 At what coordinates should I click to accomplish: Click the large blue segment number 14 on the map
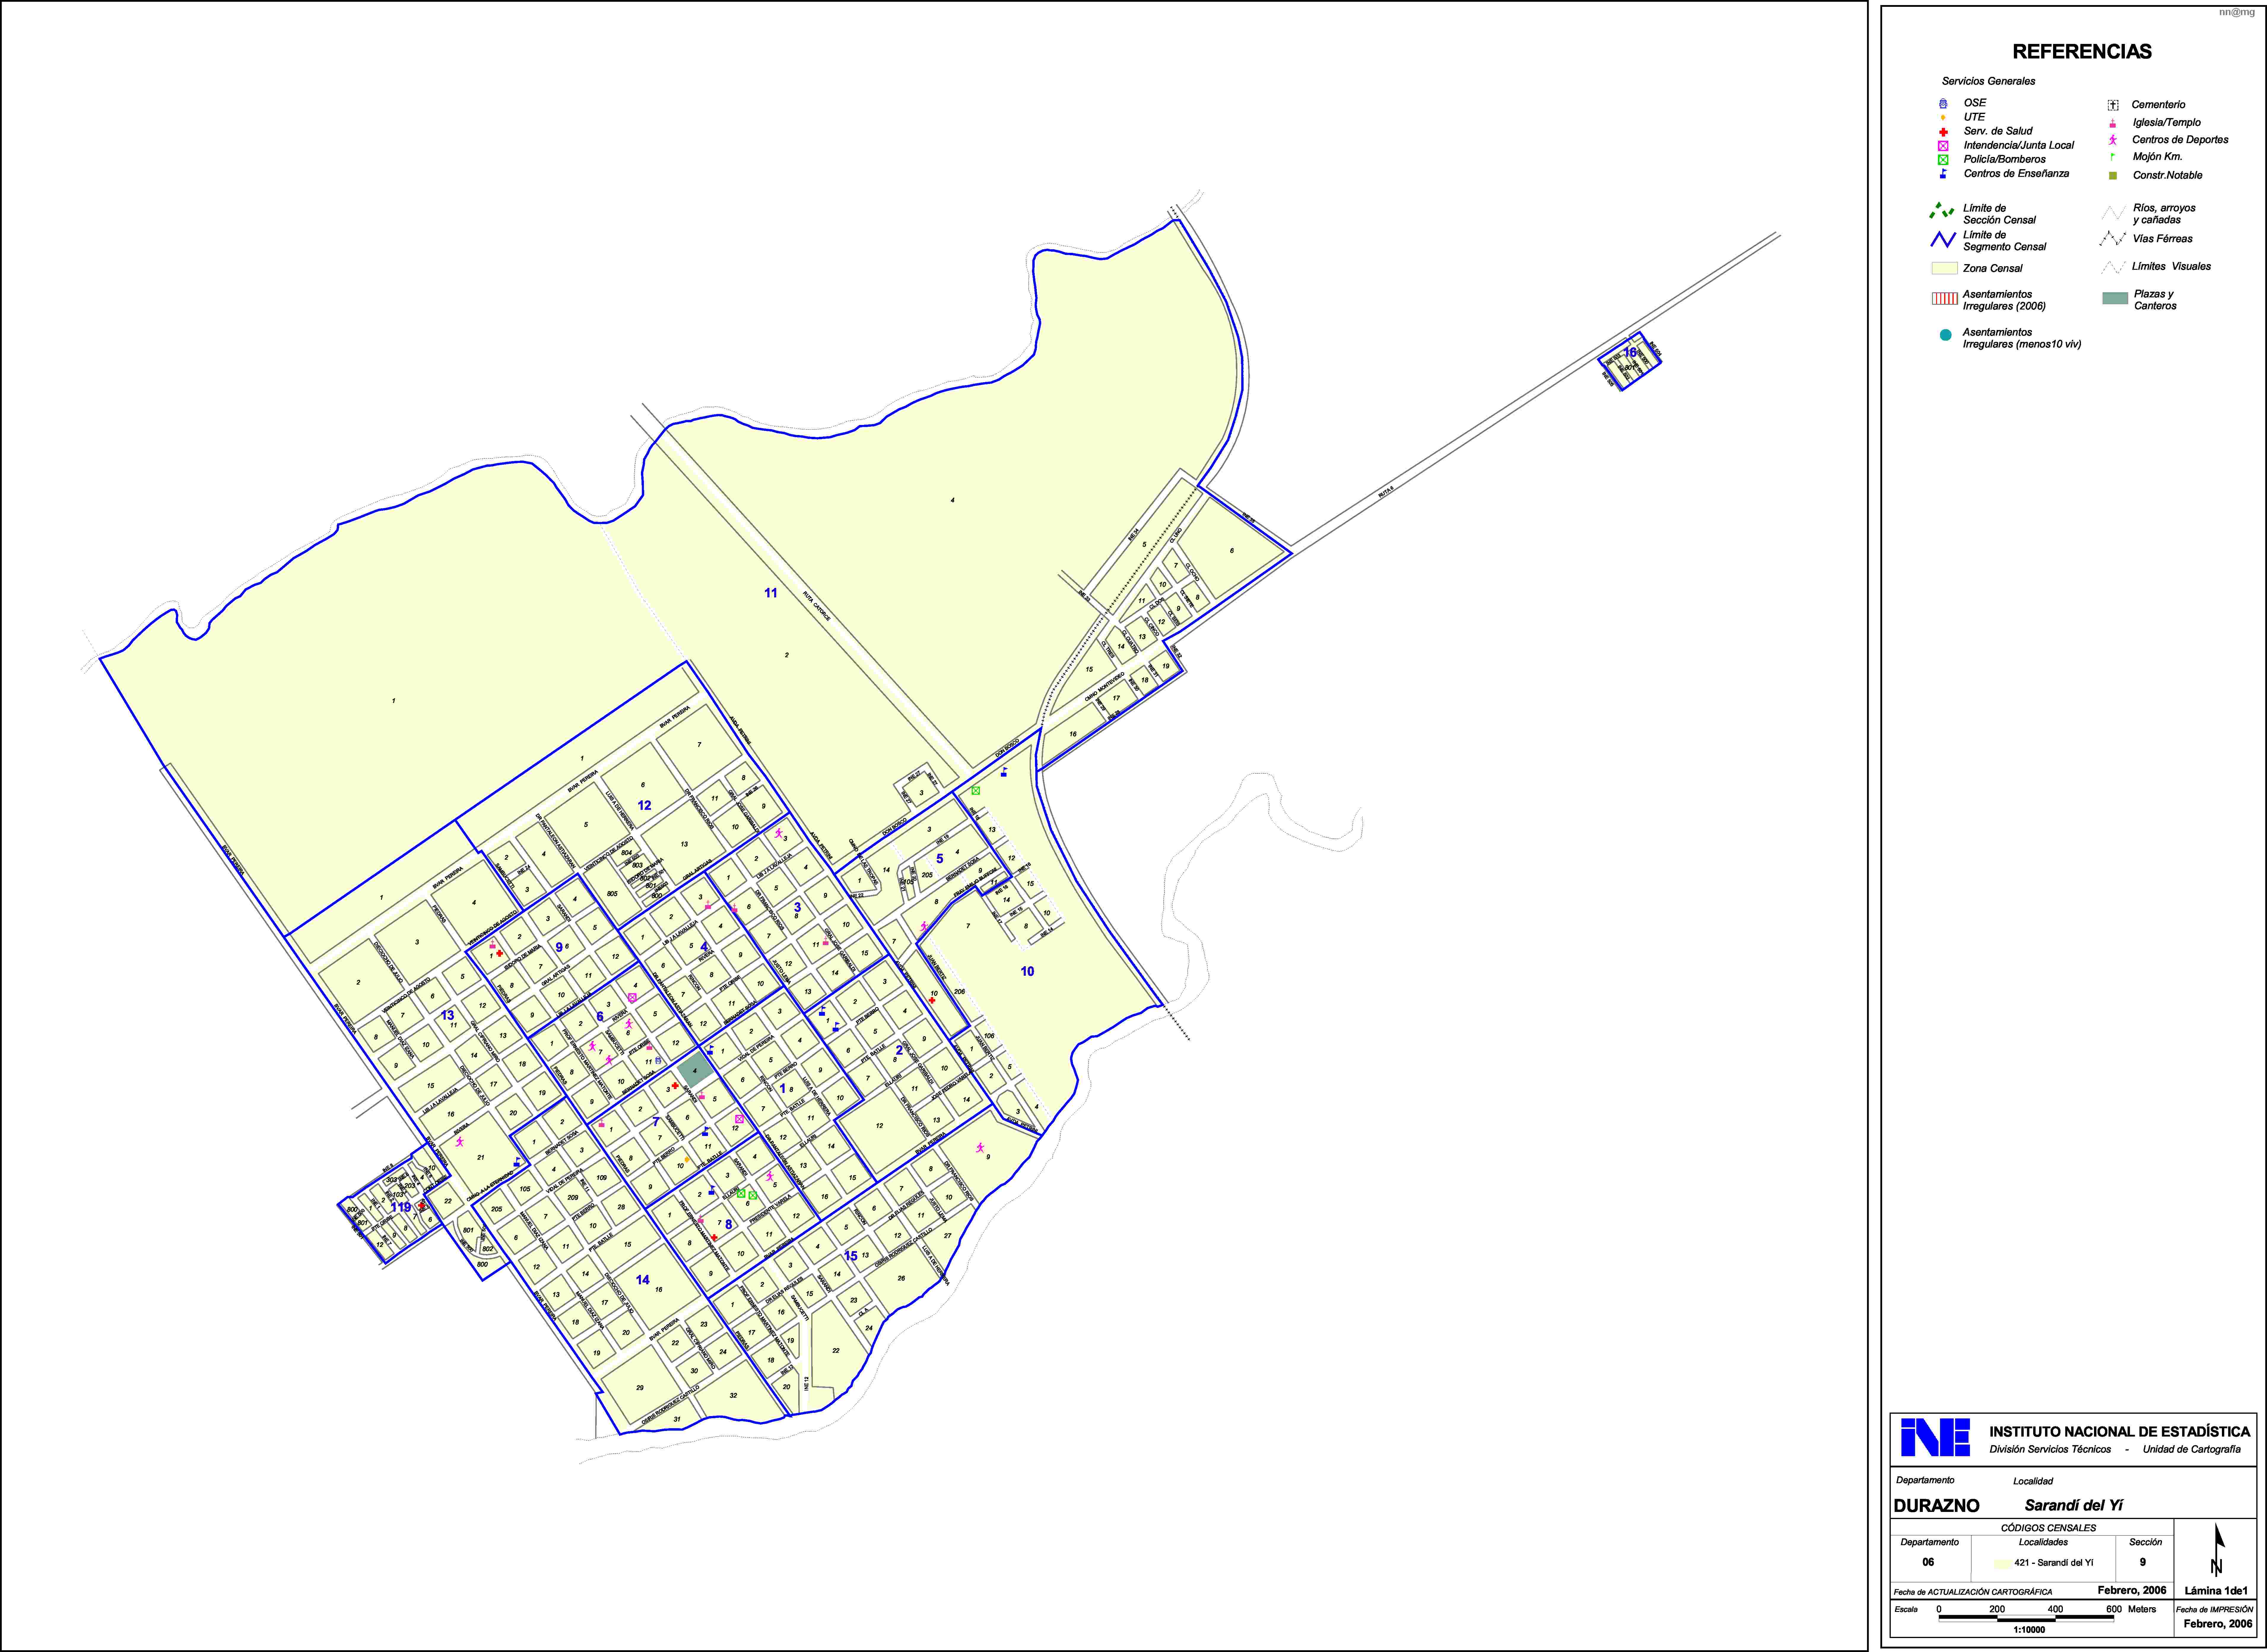pyautogui.click(x=643, y=1280)
